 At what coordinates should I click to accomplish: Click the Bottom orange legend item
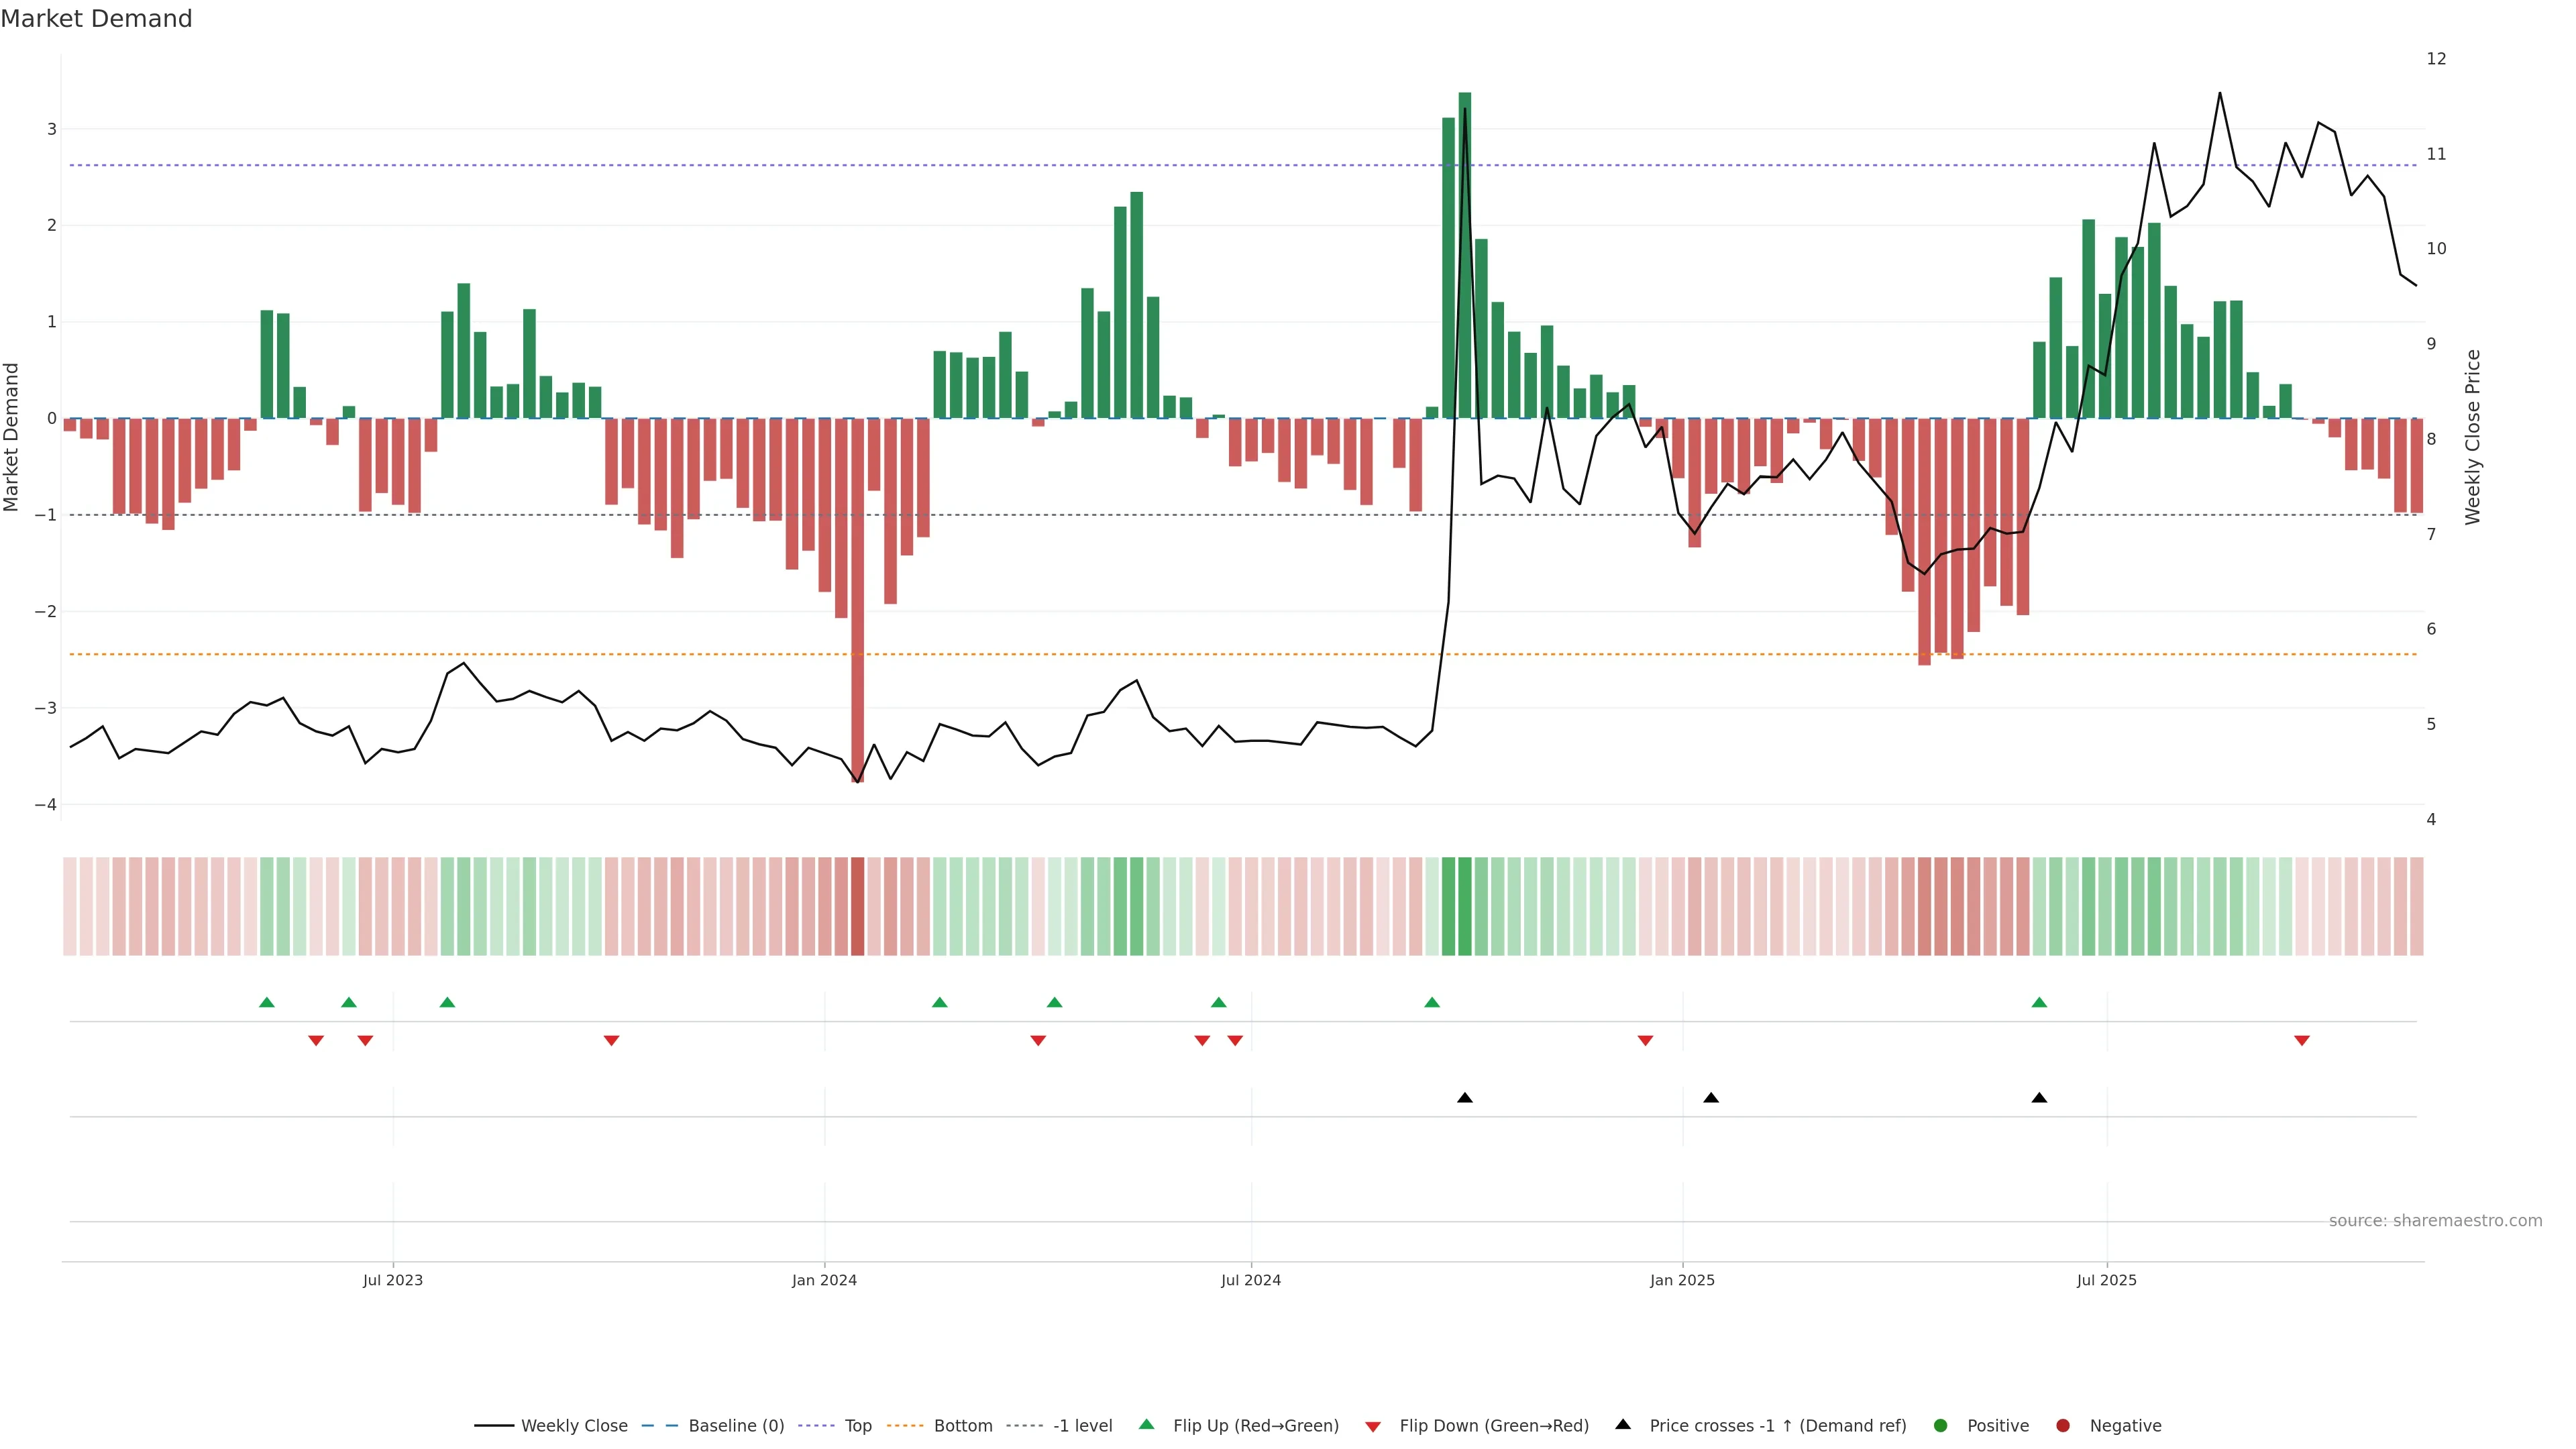pyautogui.click(x=962, y=1426)
